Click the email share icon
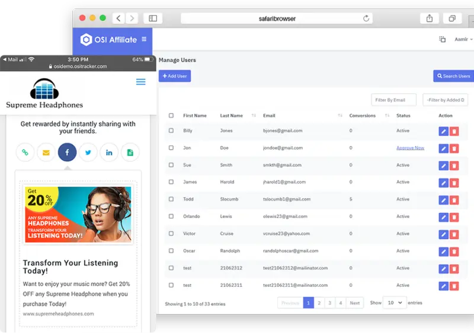Image resolution: width=474 pixels, height=333 pixels. (x=46, y=153)
